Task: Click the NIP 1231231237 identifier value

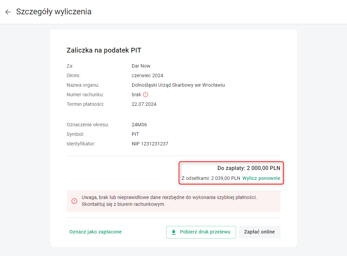Action: point(150,144)
